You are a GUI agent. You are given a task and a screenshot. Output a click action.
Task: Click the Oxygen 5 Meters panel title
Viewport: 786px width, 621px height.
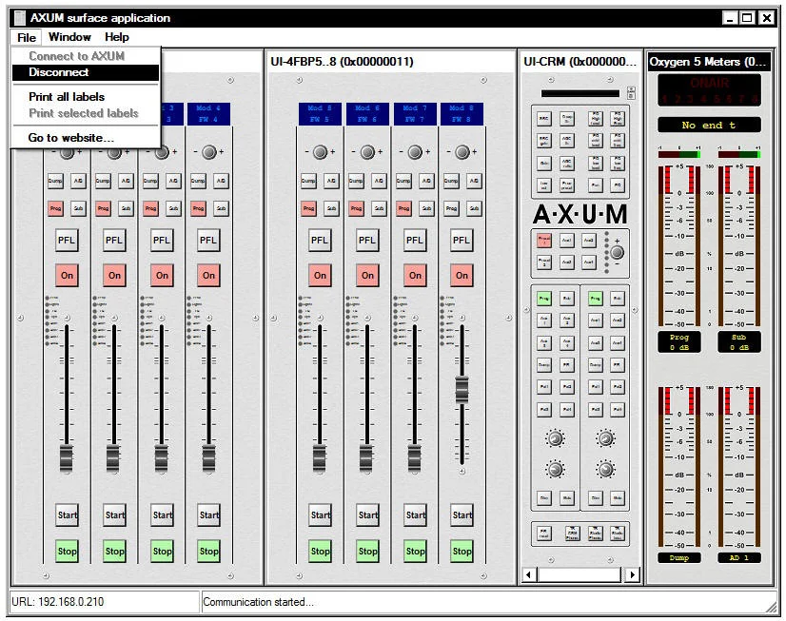pyautogui.click(x=708, y=62)
